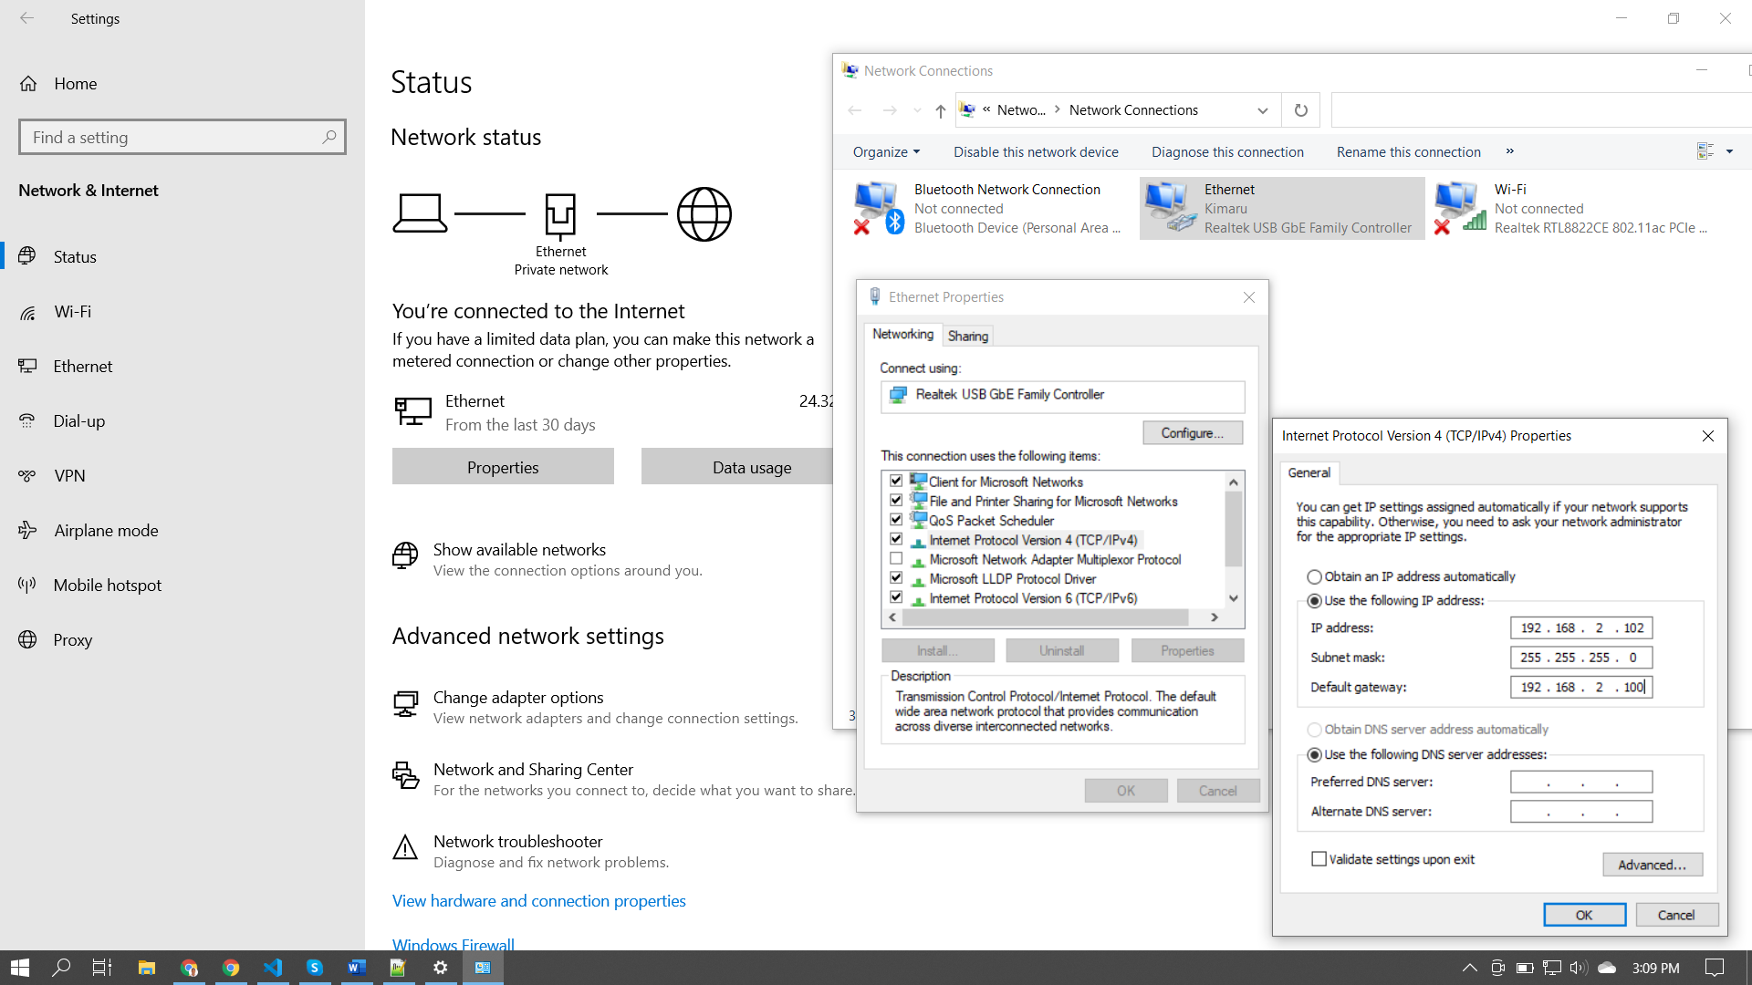Click the Organize toolbar icon
1752x985 pixels.
point(887,151)
